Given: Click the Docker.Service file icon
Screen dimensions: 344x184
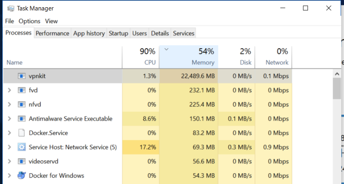Looking at the screenshot, I should pyautogui.click(x=22, y=133).
